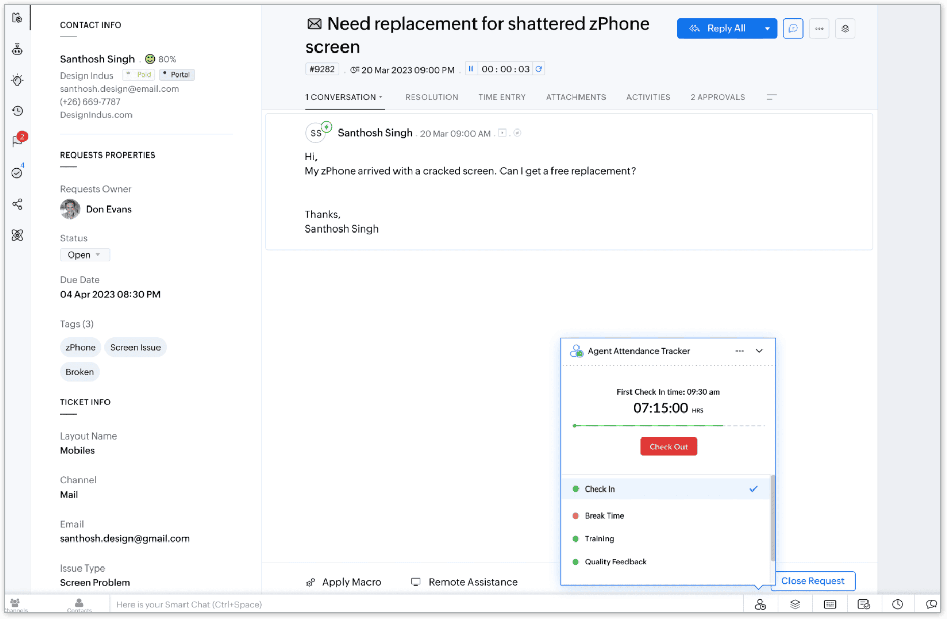
Task: Open the ticket properties sidebar icon
Action: (x=17, y=18)
